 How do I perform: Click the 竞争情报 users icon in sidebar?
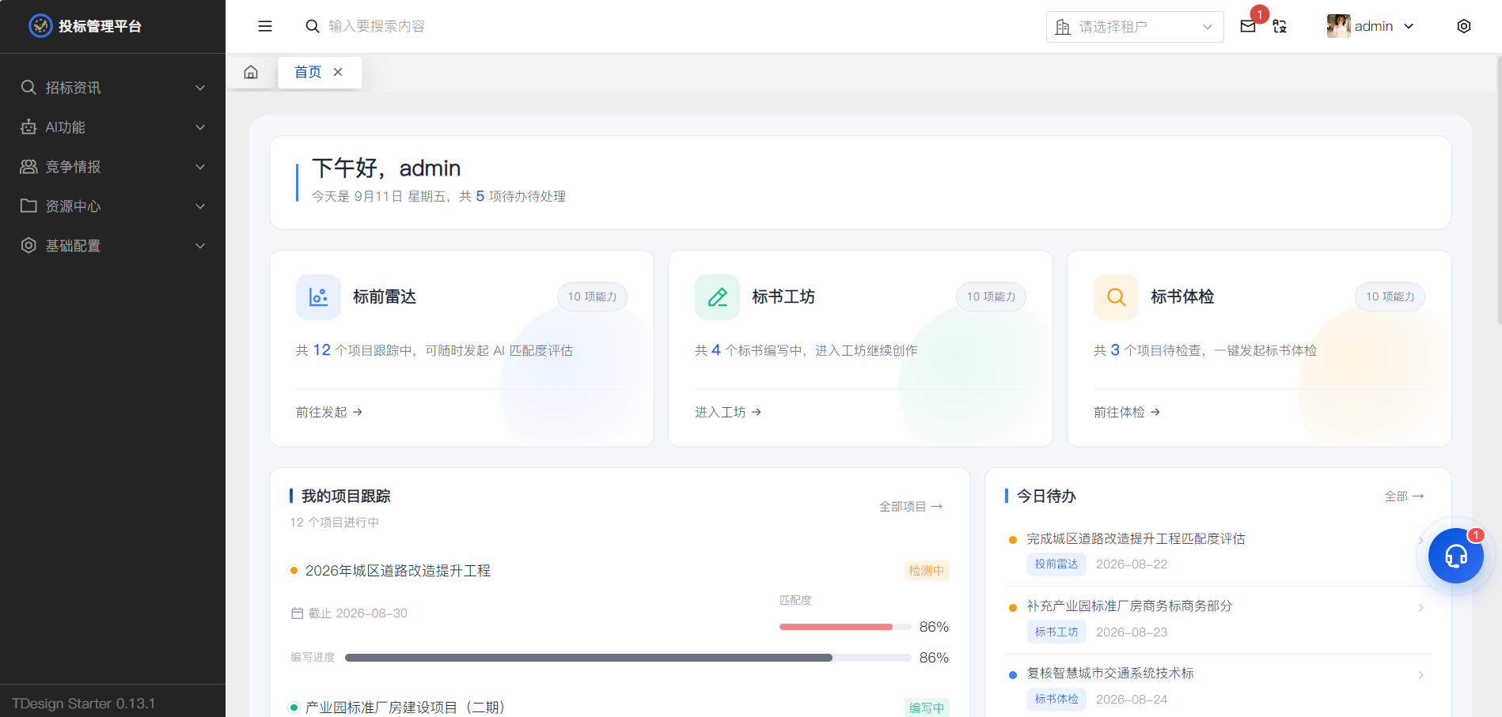[x=28, y=166]
